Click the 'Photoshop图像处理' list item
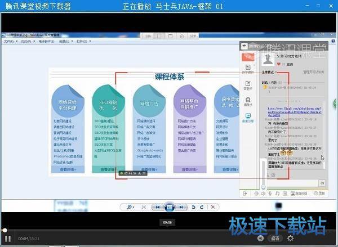 pyautogui.click(x=68, y=156)
